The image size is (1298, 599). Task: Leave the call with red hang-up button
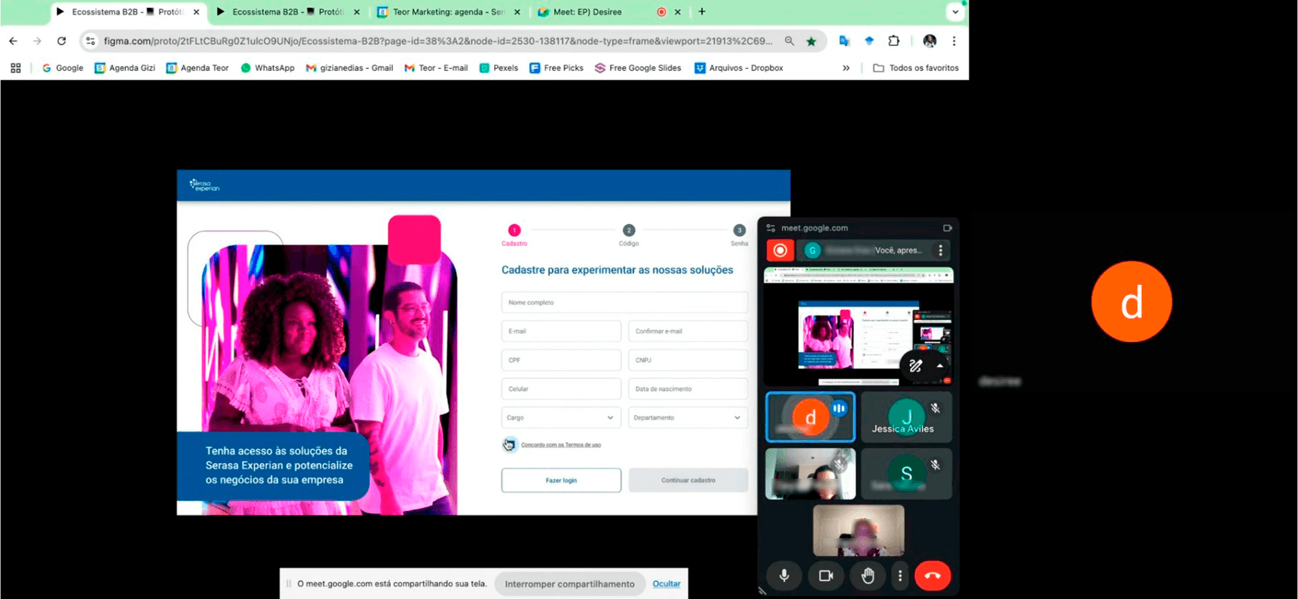coord(932,575)
